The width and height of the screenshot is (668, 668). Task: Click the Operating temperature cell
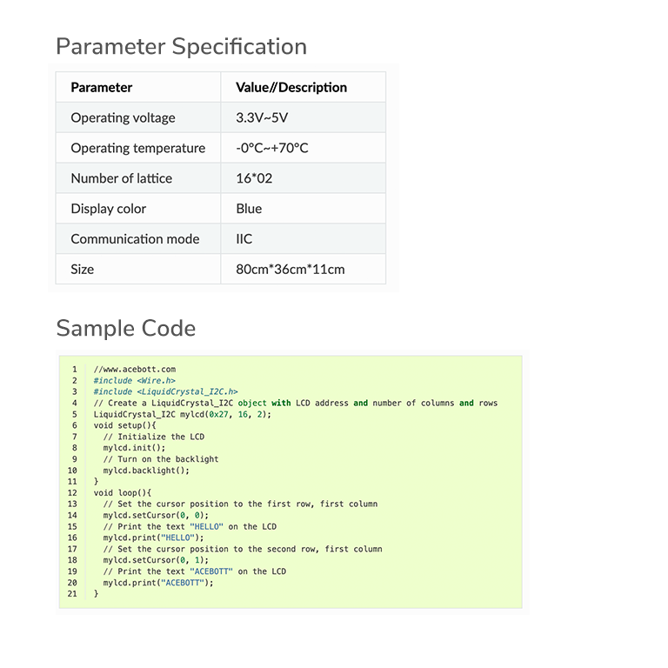tap(138, 148)
